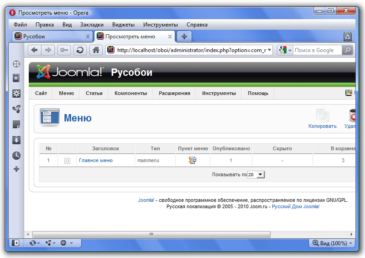Open the Bookmarks panel star icon
365x258 pixels.
(x=16, y=79)
